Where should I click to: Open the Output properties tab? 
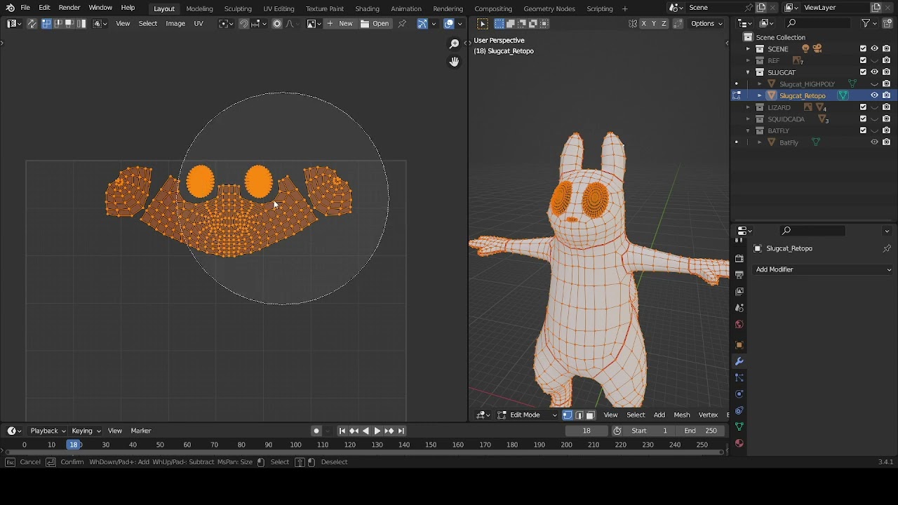point(739,275)
